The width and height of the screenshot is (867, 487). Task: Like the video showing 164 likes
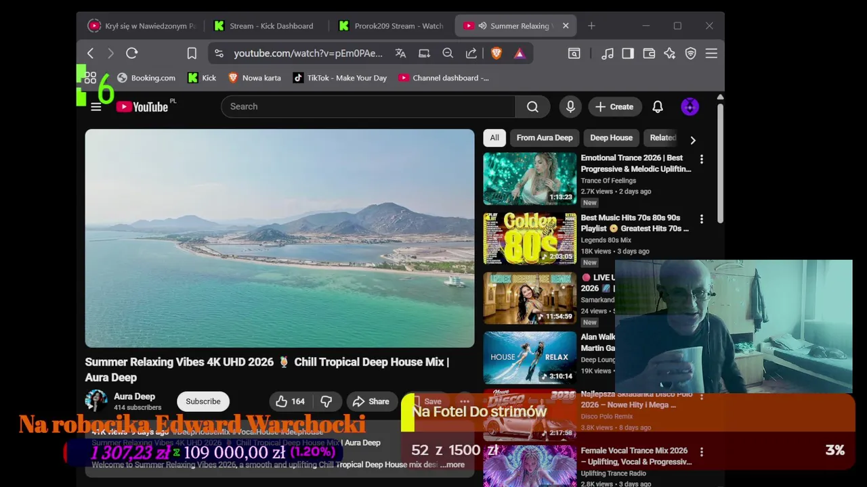click(290, 402)
